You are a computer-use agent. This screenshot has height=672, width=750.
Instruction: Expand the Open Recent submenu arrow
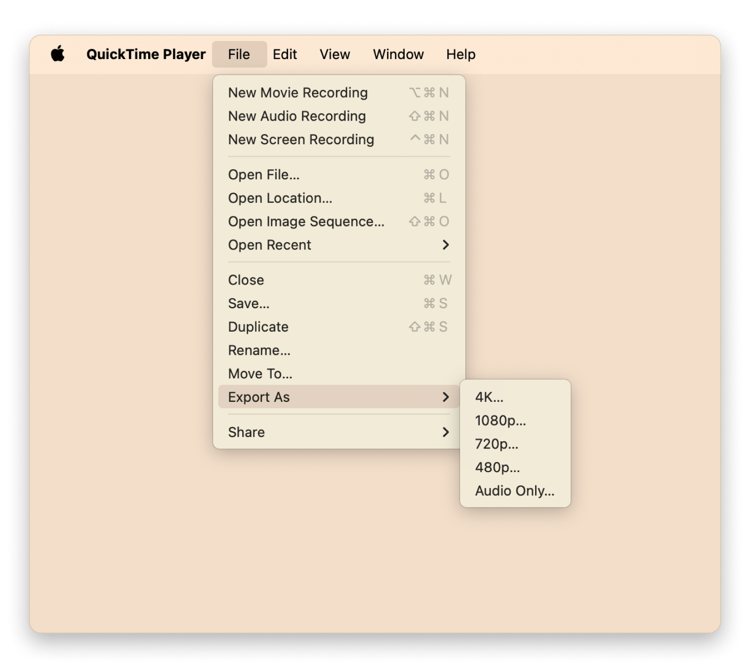[x=445, y=245]
